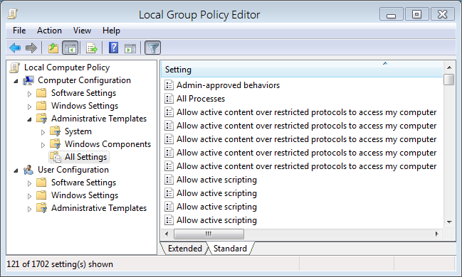462x277 pixels.
Task: Toggle Show/Hide Console Tree icon
Action: pos(70,48)
